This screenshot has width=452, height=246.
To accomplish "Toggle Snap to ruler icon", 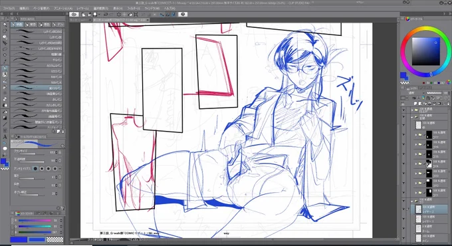I will [x=162, y=14].
